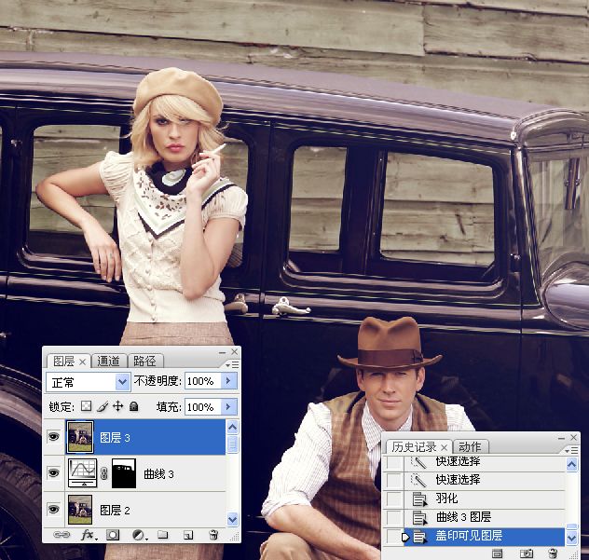Select the 图层 tab
589x560 pixels.
(x=64, y=362)
